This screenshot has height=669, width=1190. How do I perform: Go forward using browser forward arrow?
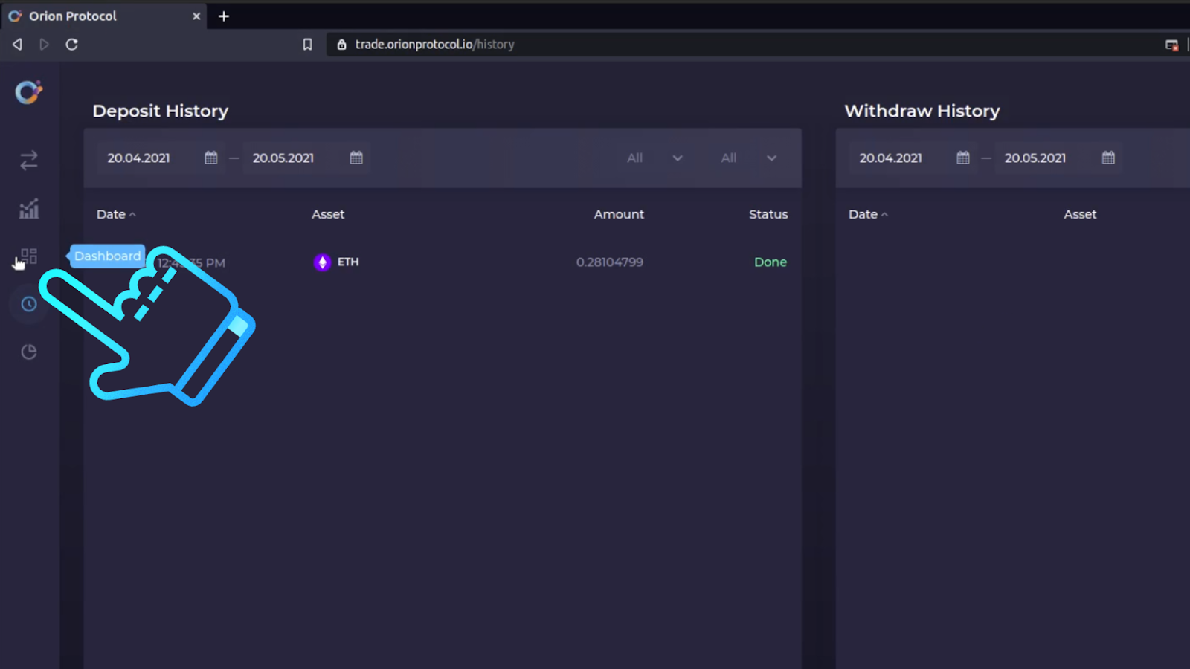[x=45, y=45]
